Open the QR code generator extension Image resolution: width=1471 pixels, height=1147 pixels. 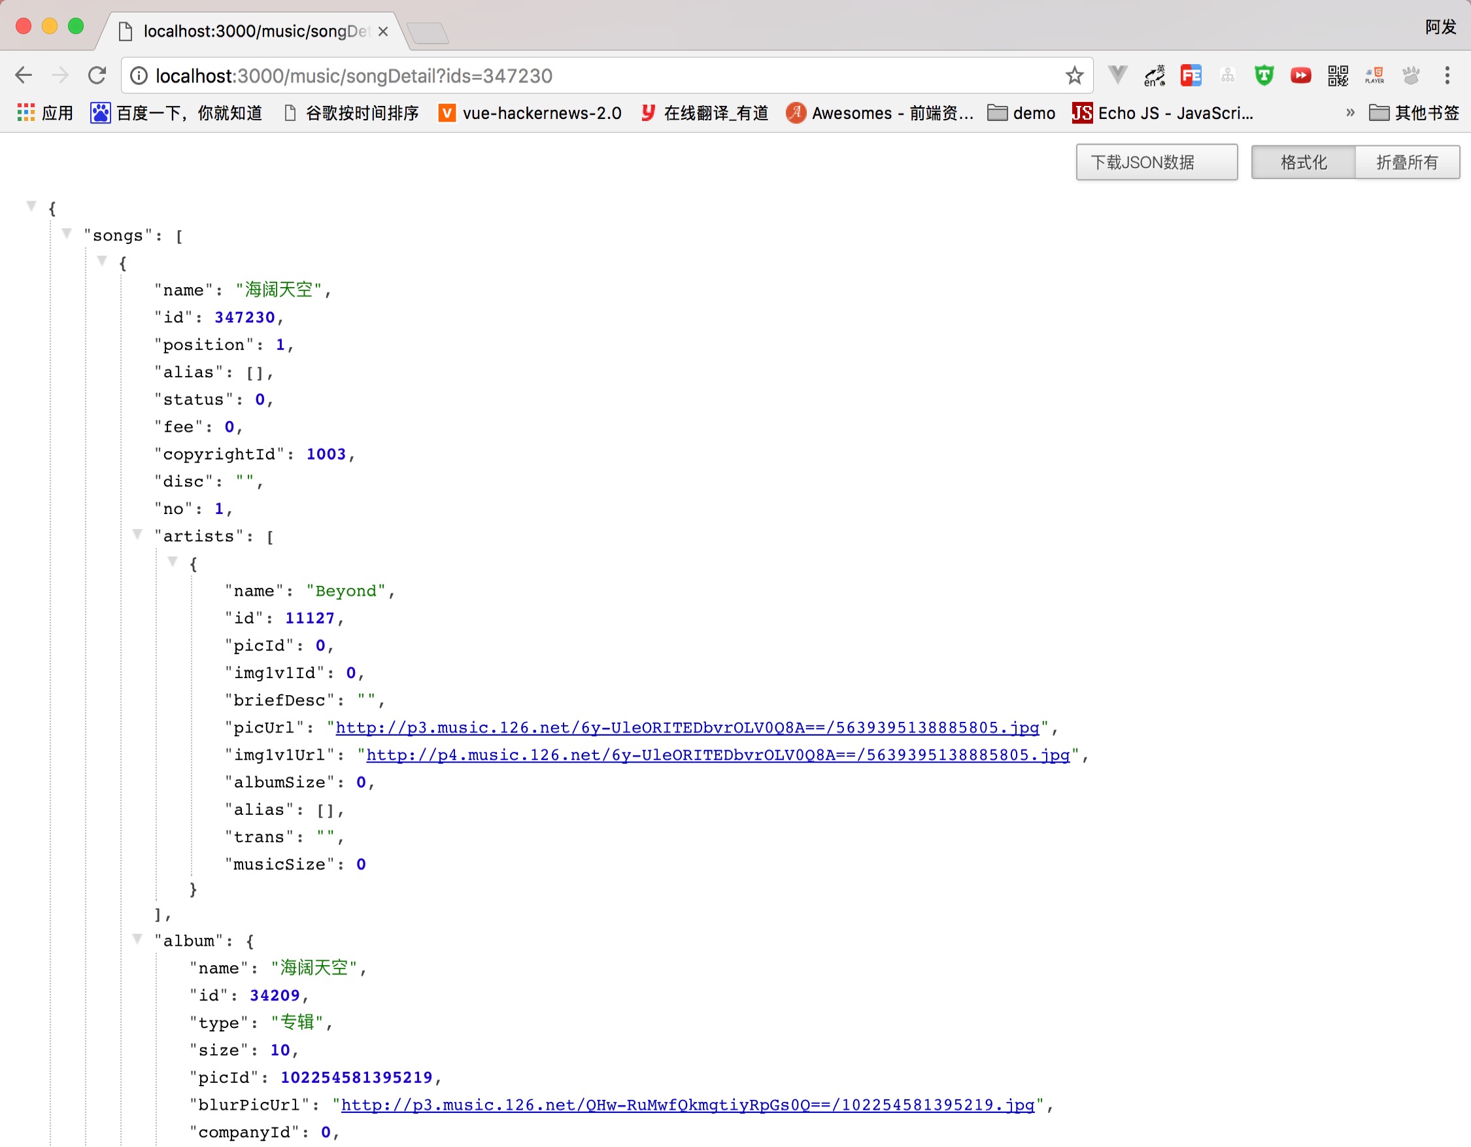click(x=1337, y=75)
